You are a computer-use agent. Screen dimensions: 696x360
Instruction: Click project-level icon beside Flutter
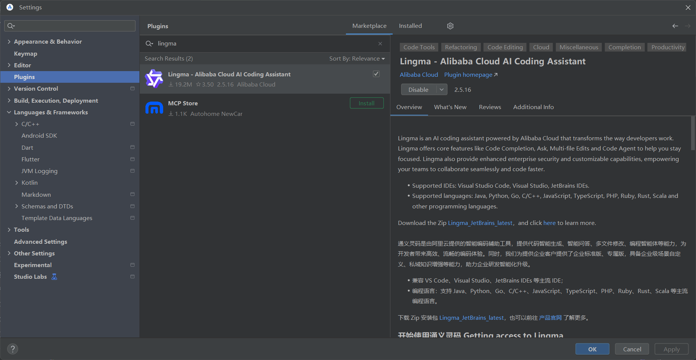point(132,159)
